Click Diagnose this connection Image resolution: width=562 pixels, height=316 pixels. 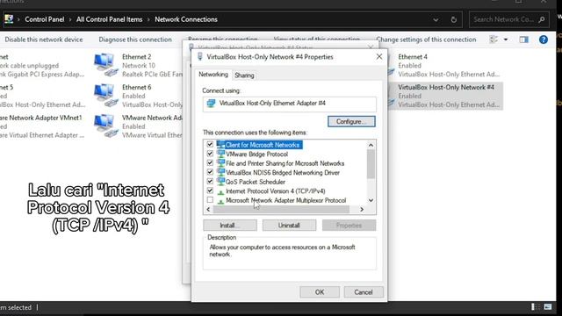[135, 39]
